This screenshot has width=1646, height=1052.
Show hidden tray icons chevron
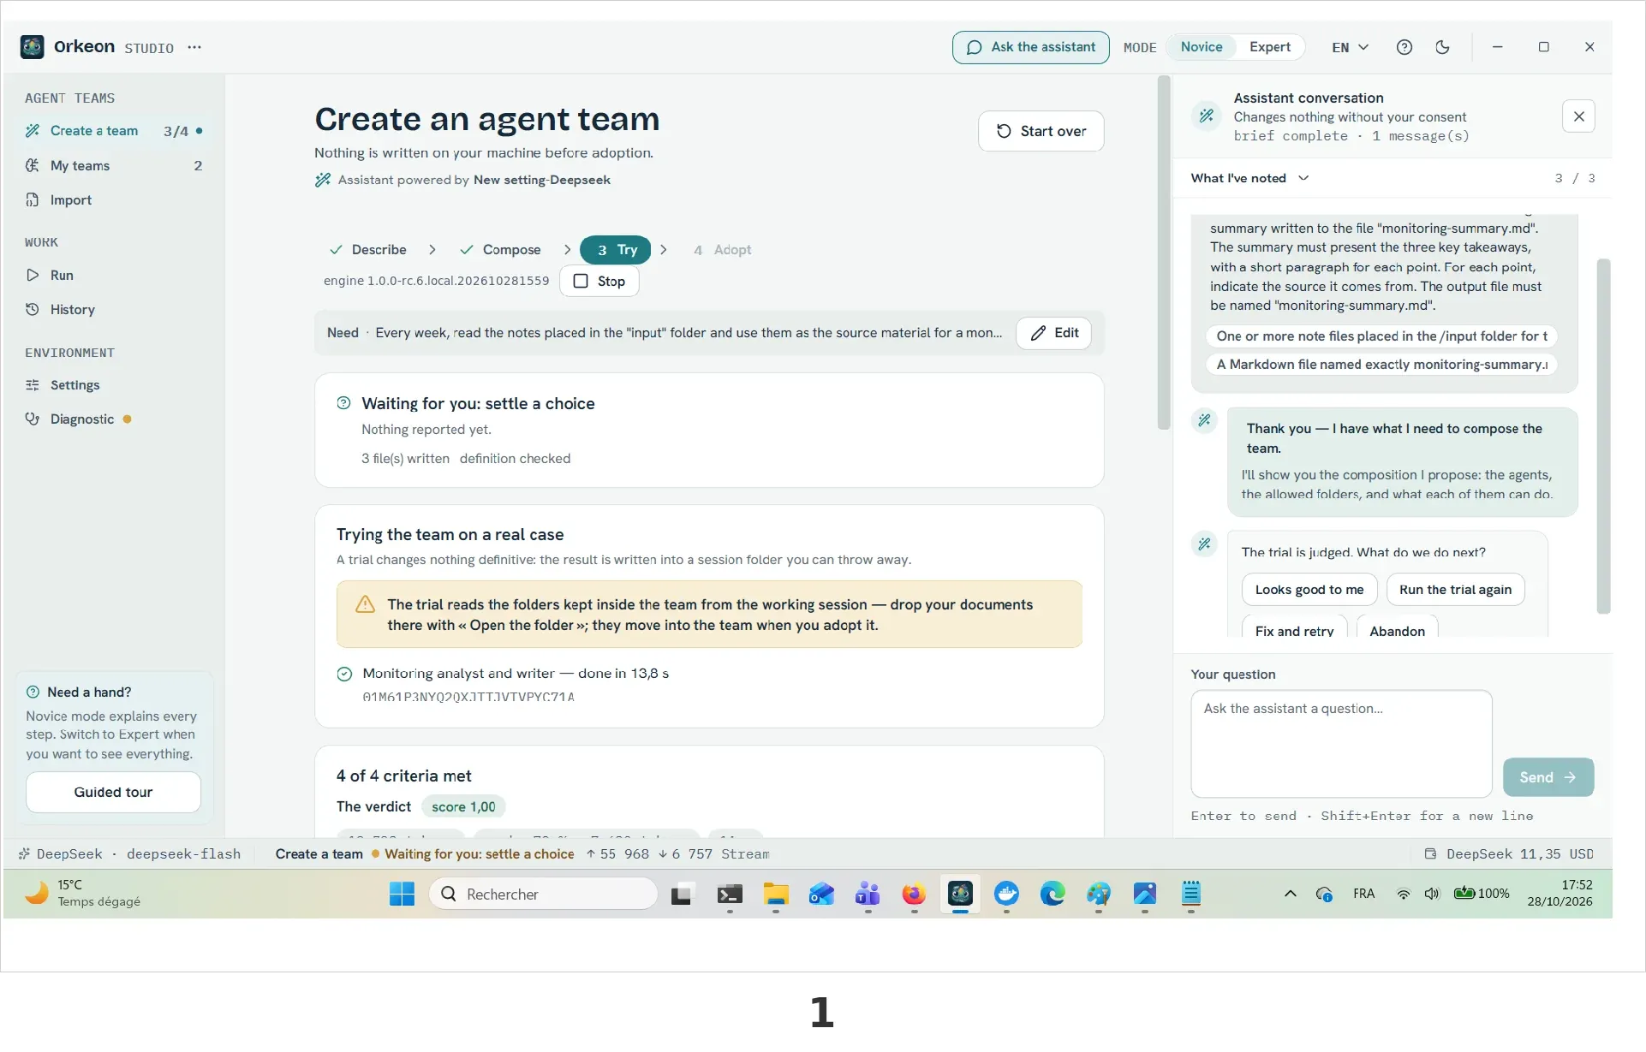(1290, 894)
